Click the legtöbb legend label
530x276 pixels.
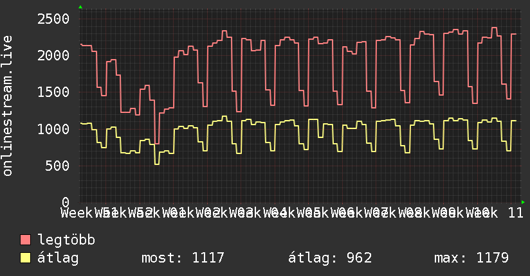click(66, 239)
